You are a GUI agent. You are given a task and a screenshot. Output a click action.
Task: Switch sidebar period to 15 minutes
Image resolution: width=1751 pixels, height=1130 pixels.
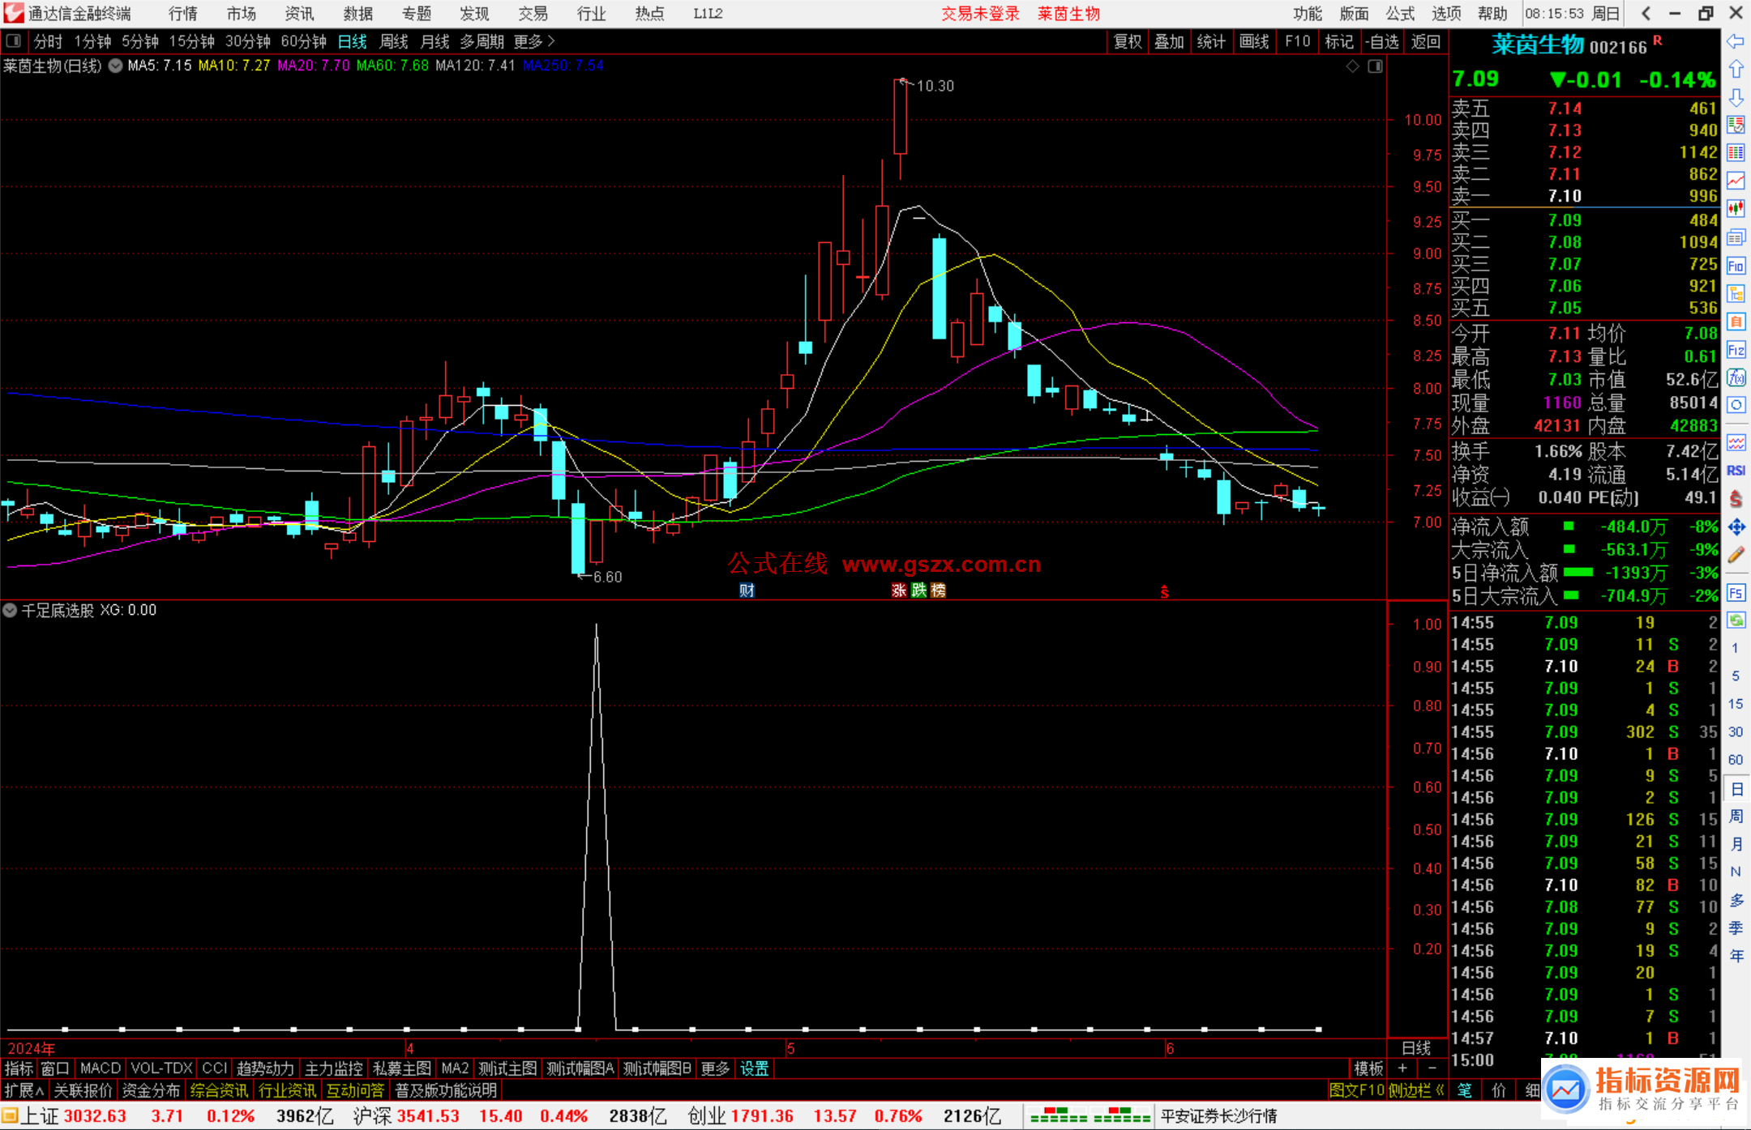tap(1735, 704)
